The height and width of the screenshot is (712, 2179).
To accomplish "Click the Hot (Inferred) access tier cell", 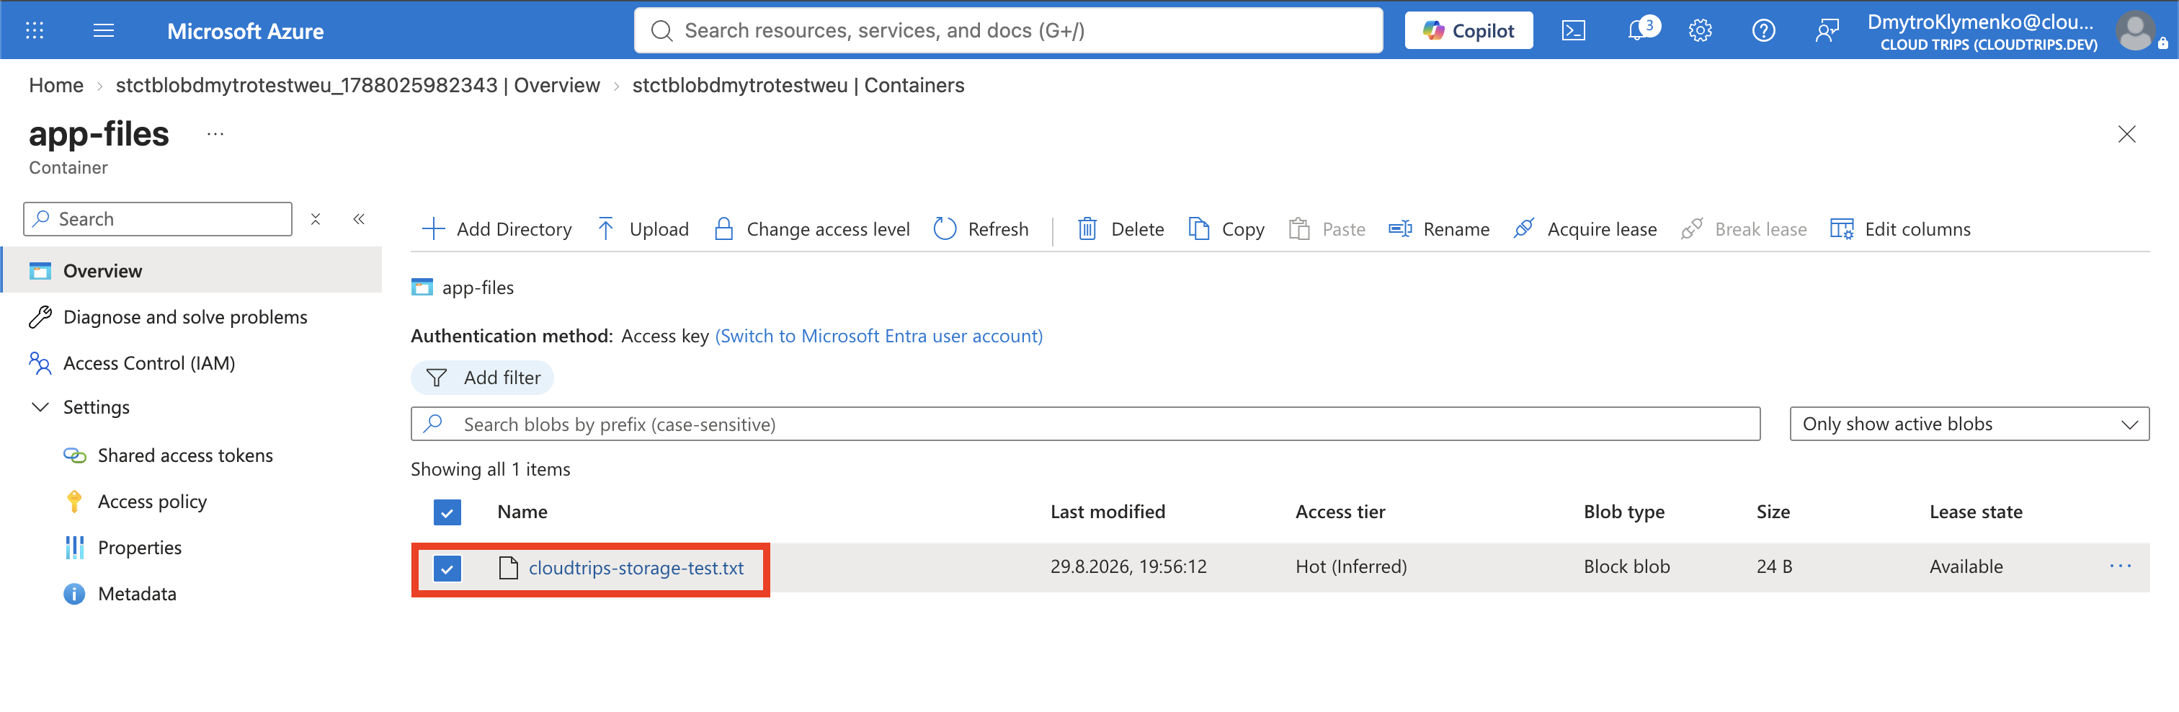I will pyautogui.click(x=1351, y=566).
